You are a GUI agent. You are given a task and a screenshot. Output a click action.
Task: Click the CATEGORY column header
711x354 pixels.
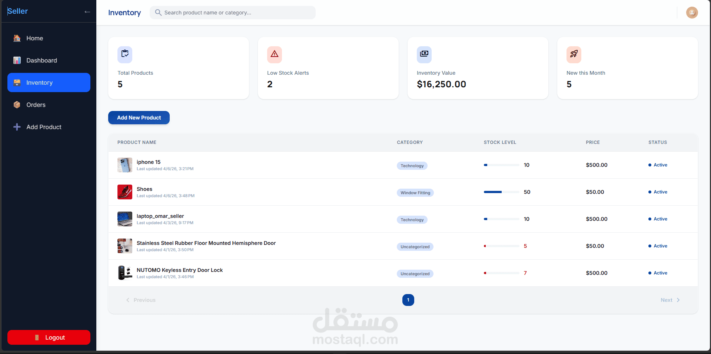410,142
